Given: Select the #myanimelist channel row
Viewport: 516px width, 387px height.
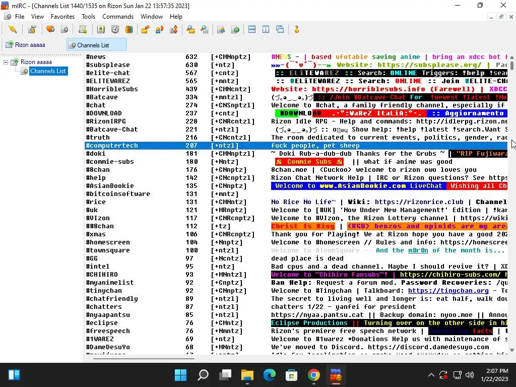Looking at the screenshot, I should (296, 283).
